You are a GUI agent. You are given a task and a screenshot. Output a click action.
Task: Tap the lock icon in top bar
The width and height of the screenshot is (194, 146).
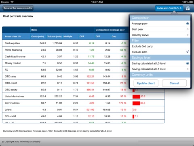pos(188,8)
